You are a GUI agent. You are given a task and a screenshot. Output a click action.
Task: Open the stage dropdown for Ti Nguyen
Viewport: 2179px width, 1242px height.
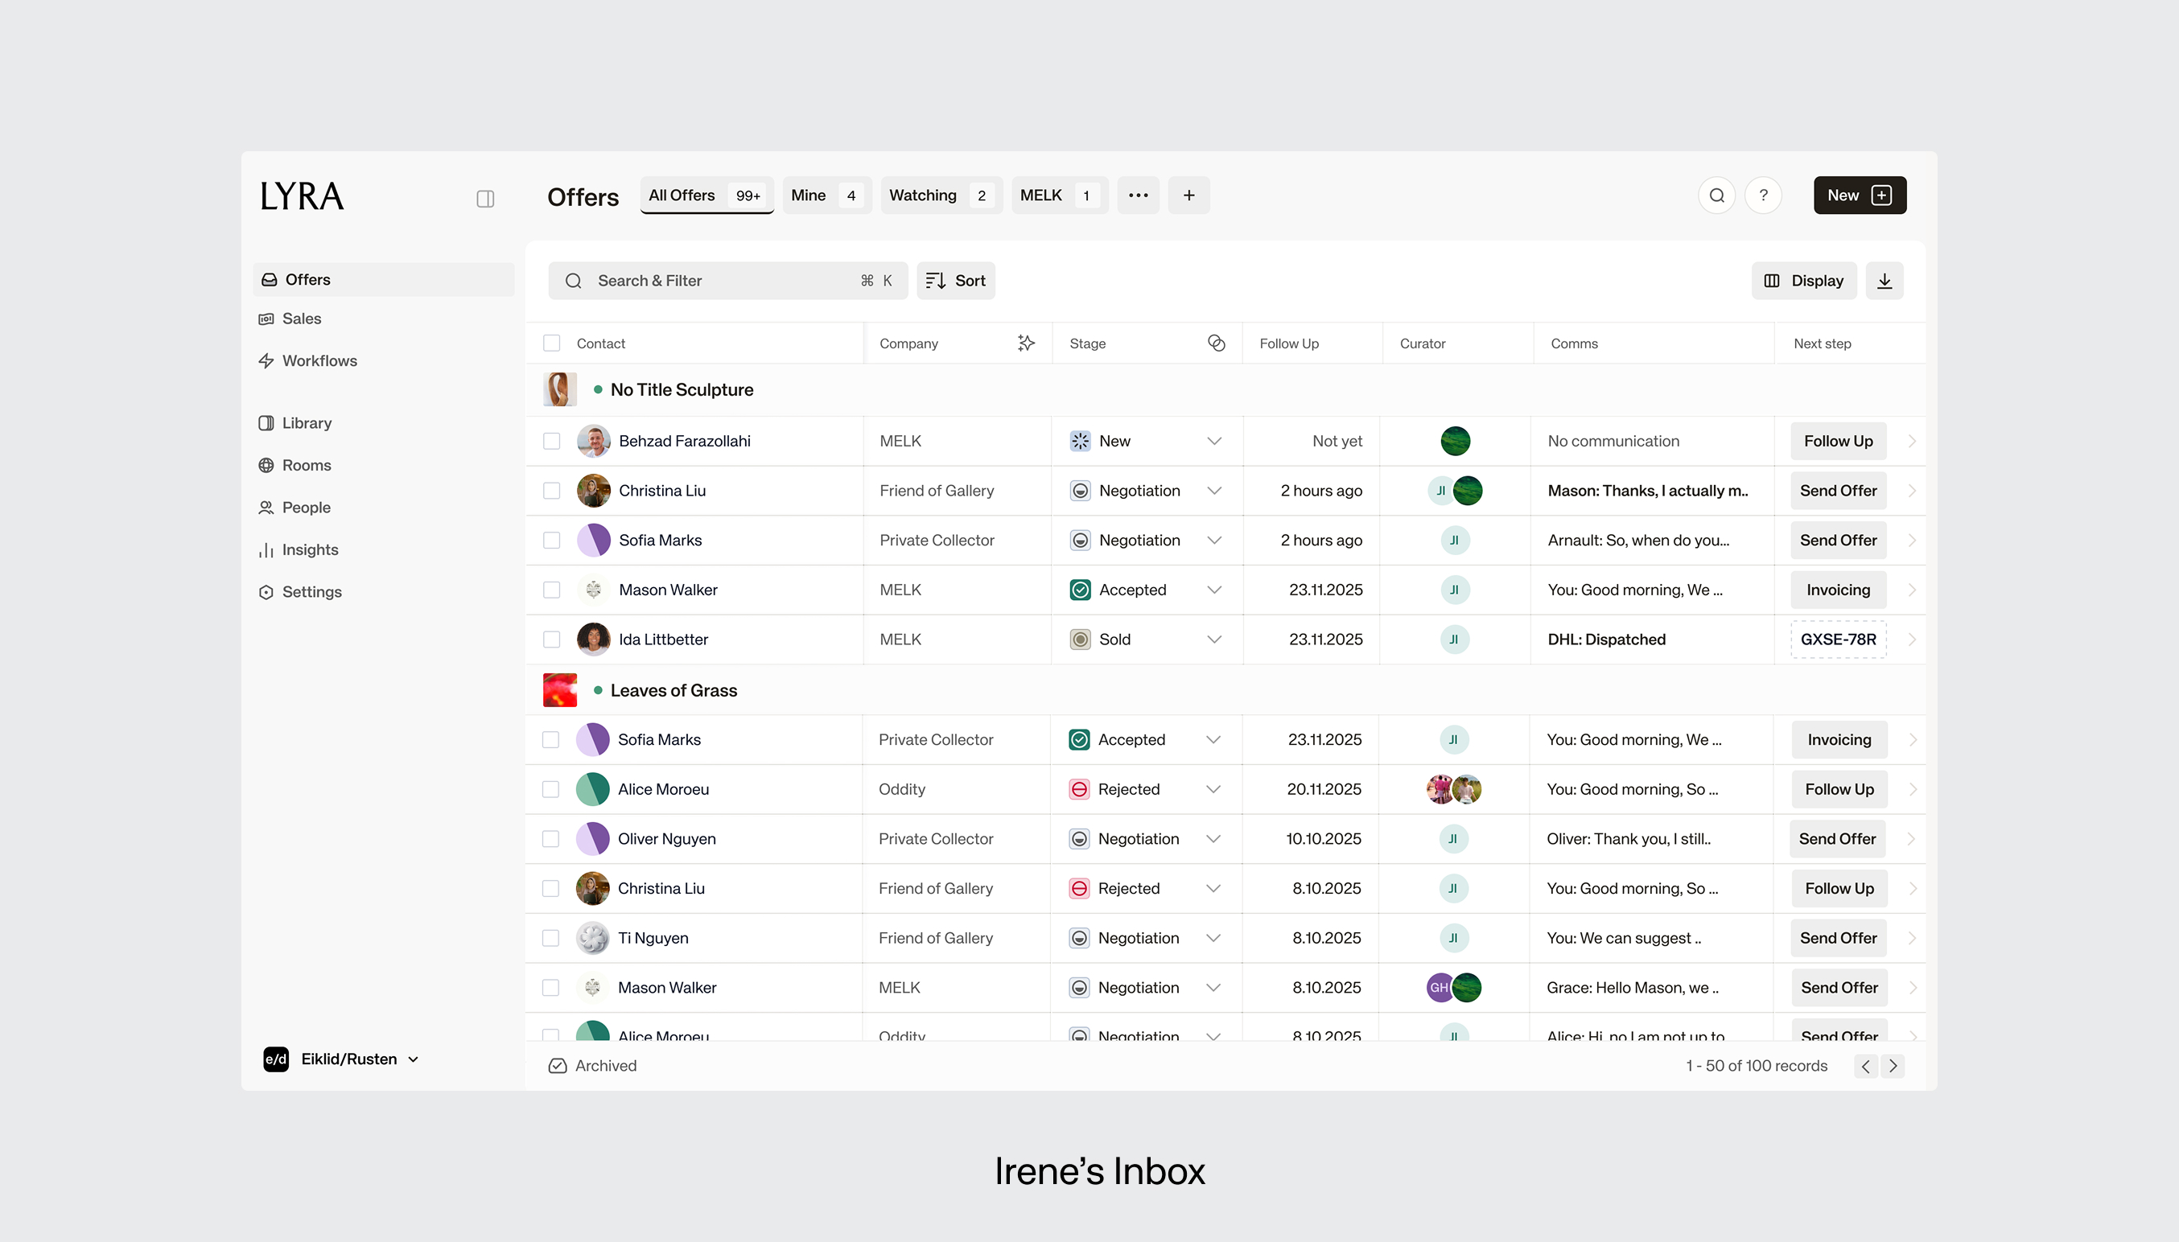pyautogui.click(x=1213, y=937)
